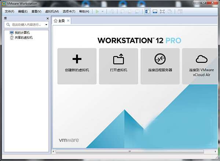Click the scrollbar left arrow

pyautogui.click(x=53, y=151)
